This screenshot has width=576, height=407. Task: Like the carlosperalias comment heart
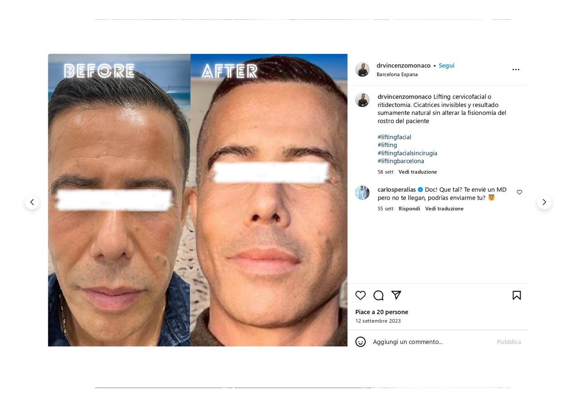point(519,192)
